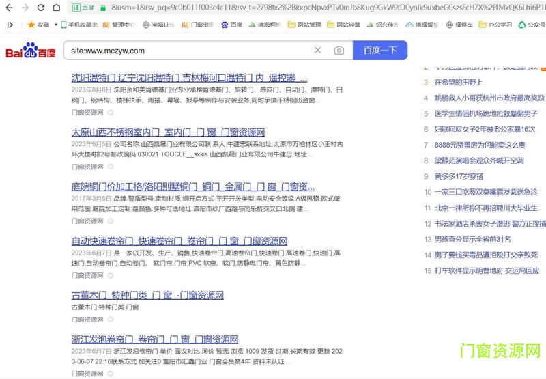This screenshot has height=379, width=546.
Task: Open result 自动快速卷帘门 快速卷帘门
Action: click(x=179, y=241)
